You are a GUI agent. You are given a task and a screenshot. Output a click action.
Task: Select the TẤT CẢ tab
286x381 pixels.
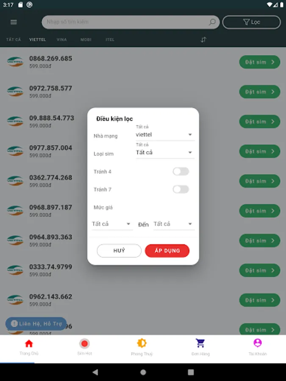tap(13, 39)
